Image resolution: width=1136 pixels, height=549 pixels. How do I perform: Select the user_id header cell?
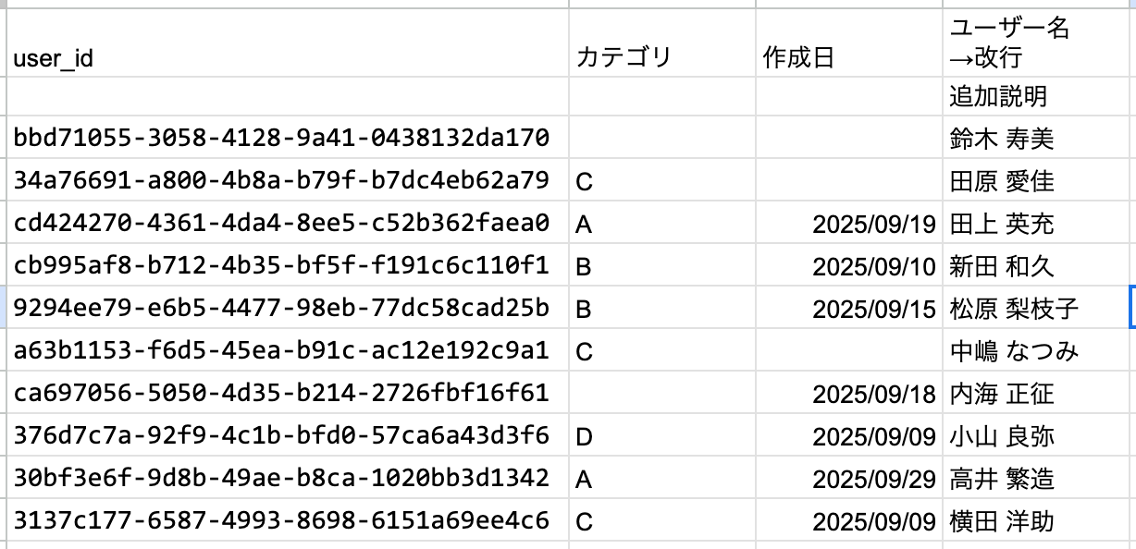click(x=288, y=43)
